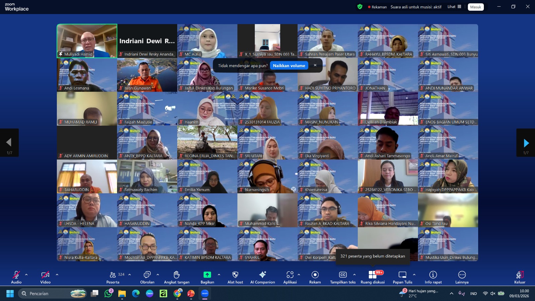This screenshot has height=301, width=535.
Task: Click the Naikkan volume button
Action: pos(289,66)
